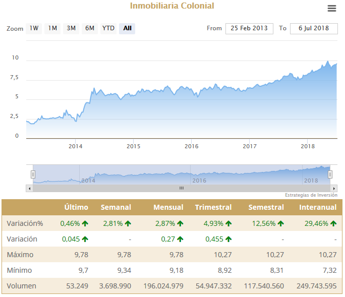Click the Variación% row label
Viewport: 345px width, 297px height.
(25, 223)
